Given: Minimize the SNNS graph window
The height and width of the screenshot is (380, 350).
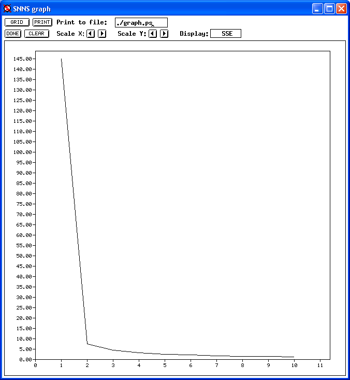Looking at the screenshot, I should tap(317, 9).
